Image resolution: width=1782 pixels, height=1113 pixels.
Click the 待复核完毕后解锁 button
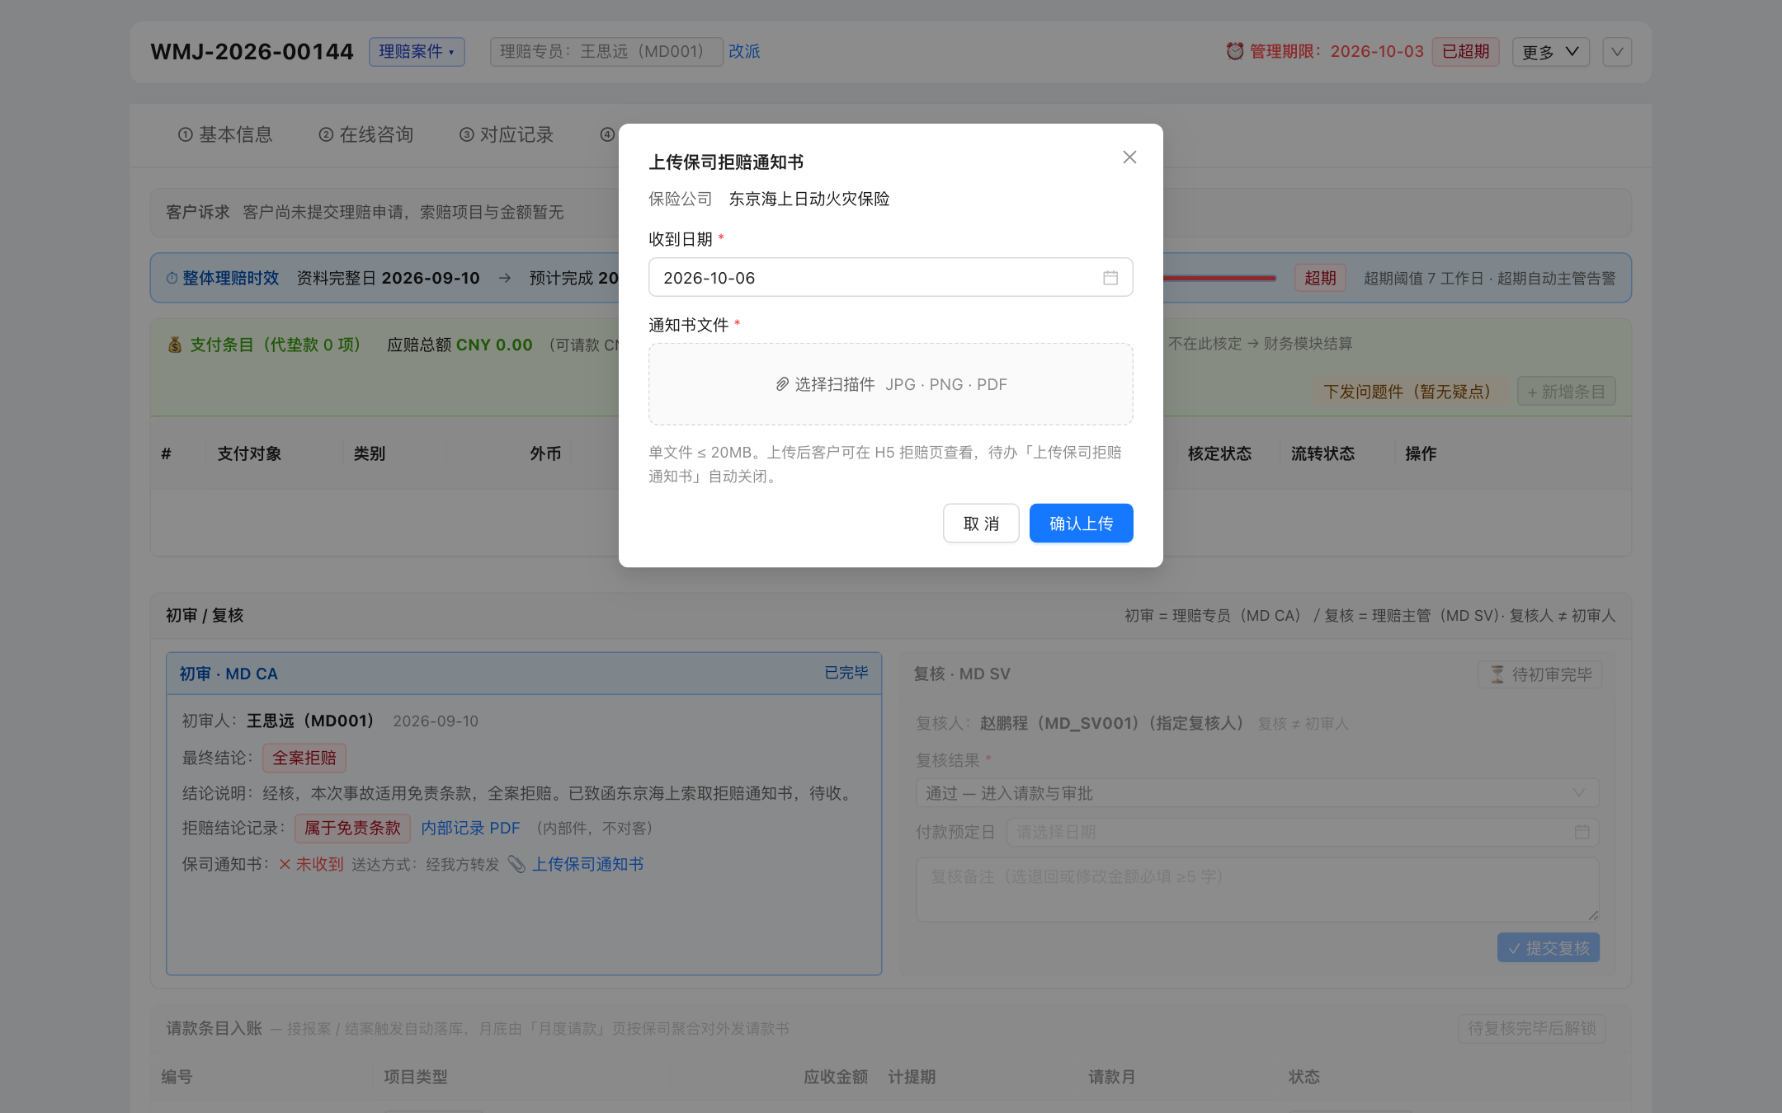pos(1531,1028)
